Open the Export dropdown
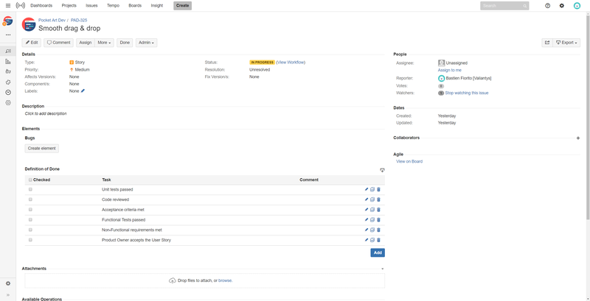The width and height of the screenshot is (590, 301). (x=567, y=43)
